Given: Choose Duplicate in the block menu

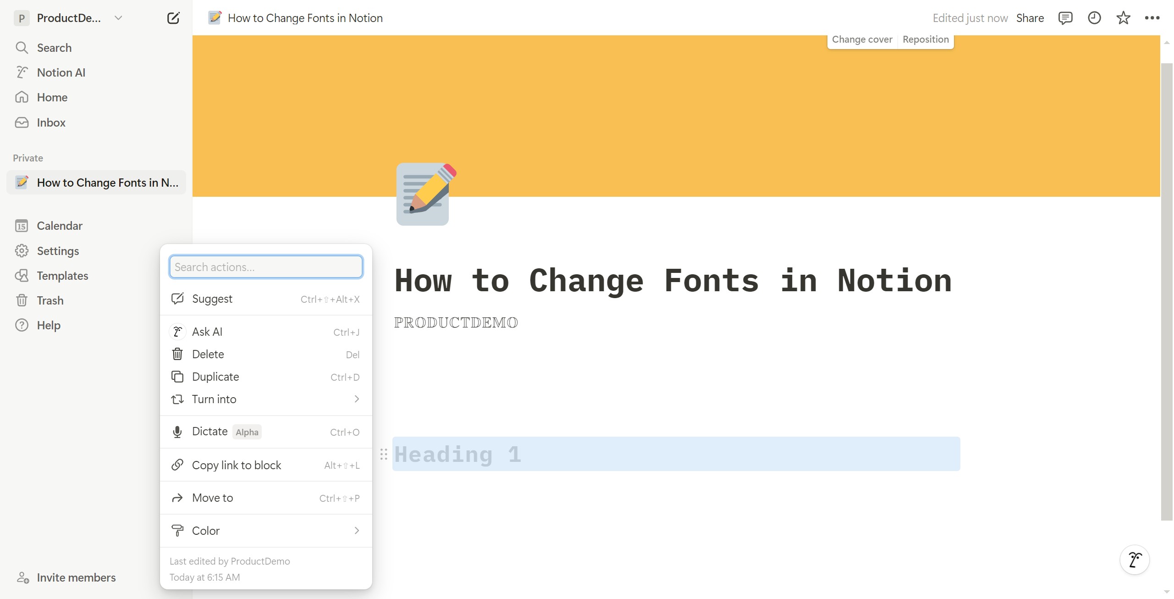Looking at the screenshot, I should point(266,377).
